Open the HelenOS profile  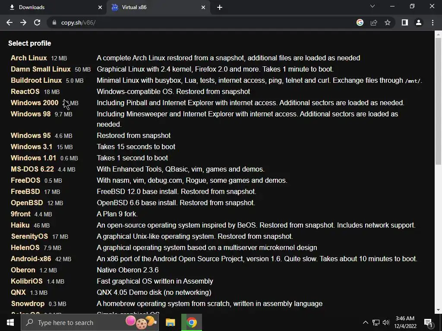coord(25,248)
